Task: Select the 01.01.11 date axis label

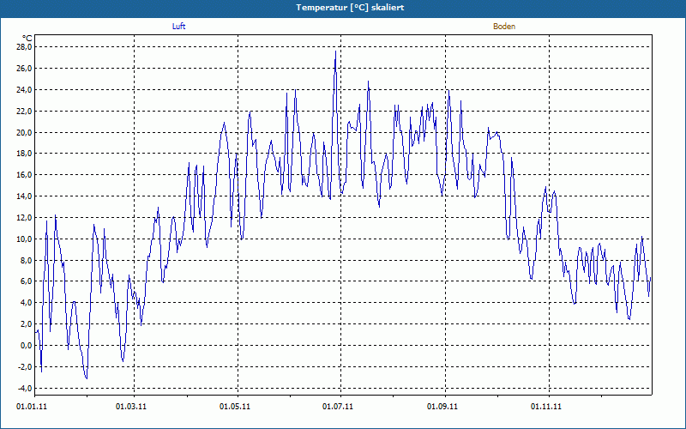Action: click(x=32, y=407)
